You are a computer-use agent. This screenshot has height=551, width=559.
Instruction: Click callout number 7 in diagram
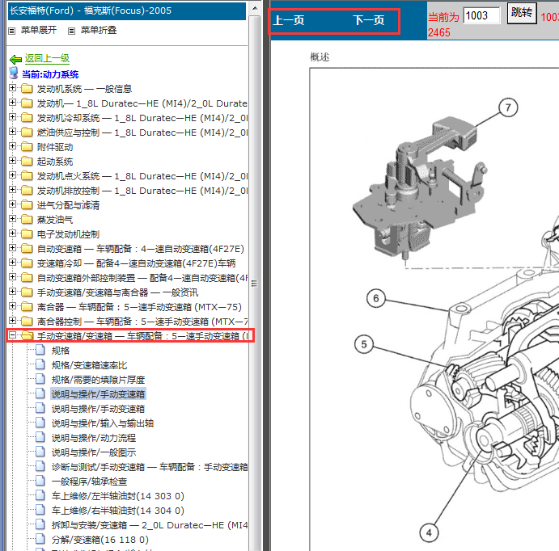508,107
